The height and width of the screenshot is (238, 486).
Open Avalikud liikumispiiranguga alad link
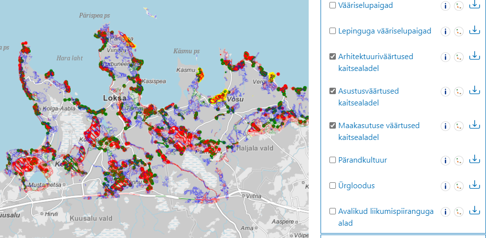(x=386, y=217)
